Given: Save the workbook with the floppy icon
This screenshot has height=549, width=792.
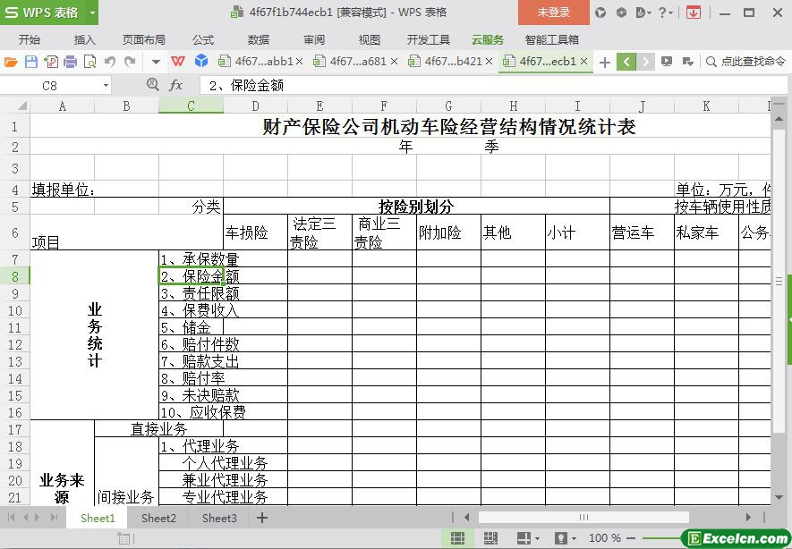Looking at the screenshot, I should tap(30, 62).
